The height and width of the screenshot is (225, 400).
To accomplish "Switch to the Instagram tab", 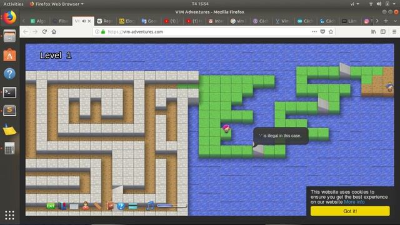I will [368, 21].
